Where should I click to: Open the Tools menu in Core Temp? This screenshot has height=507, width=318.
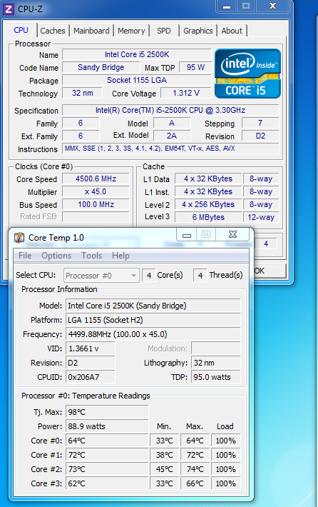pos(92,256)
